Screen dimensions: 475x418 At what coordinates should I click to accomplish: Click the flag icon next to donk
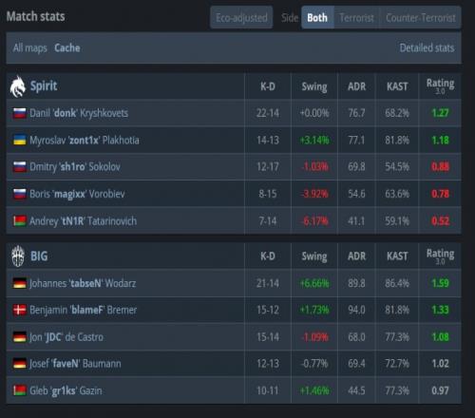[x=20, y=113]
